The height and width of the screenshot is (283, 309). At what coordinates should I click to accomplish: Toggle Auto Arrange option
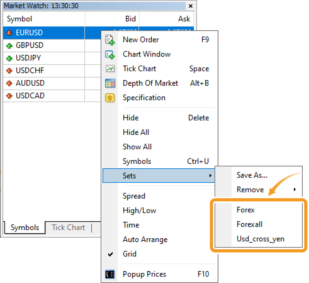159,240
